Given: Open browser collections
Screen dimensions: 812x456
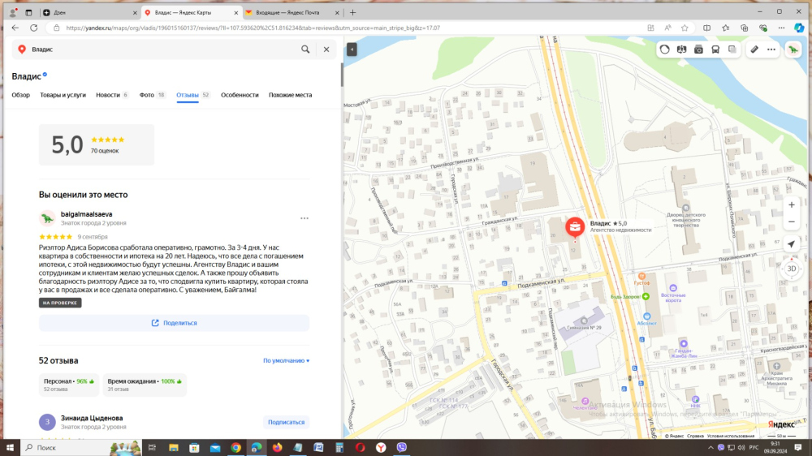Looking at the screenshot, I should pos(744,28).
